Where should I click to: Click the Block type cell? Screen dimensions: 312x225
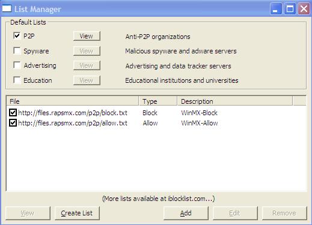click(150, 113)
